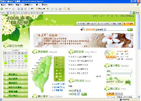Click the green member login button
This screenshot has height=101, width=141.
point(128,82)
